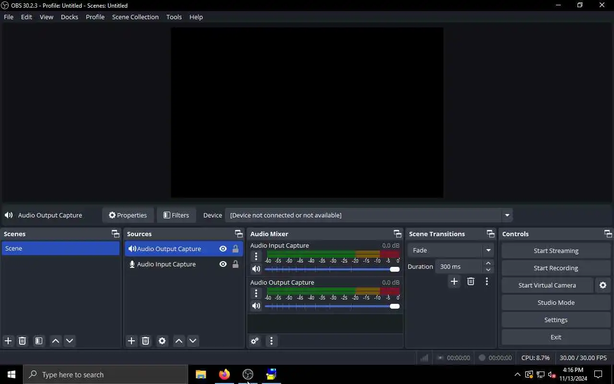Viewport: 614px width, 384px height.
Task: Remove scene transition trash icon
Action: [471, 281]
